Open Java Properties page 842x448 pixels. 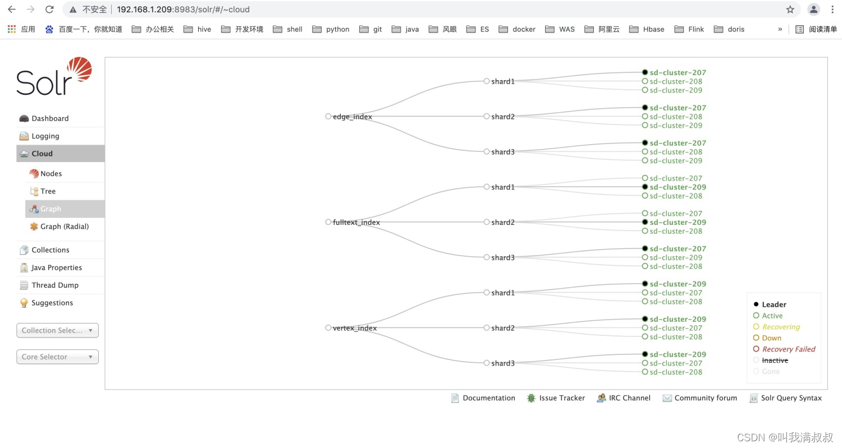coord(61,267)
